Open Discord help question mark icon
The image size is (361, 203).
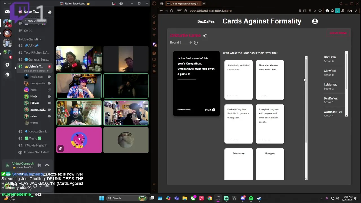click(x=121, y=3)
